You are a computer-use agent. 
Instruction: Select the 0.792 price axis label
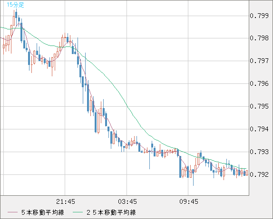point(259,174)
